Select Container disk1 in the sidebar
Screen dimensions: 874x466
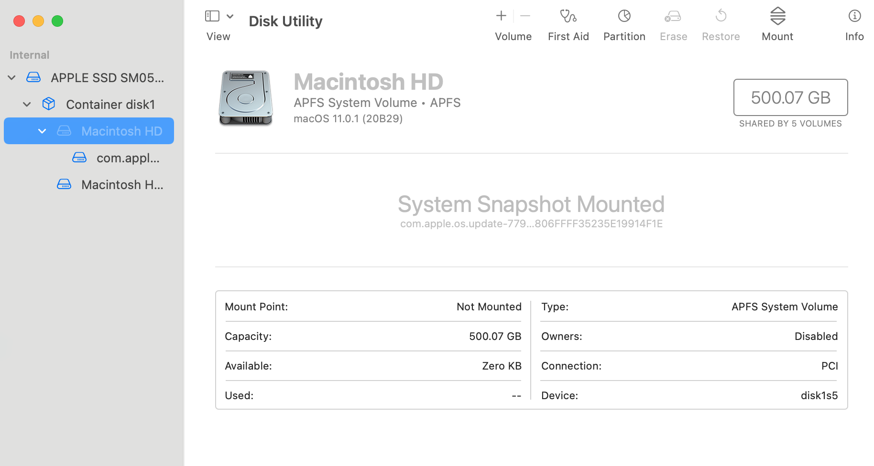110,104
